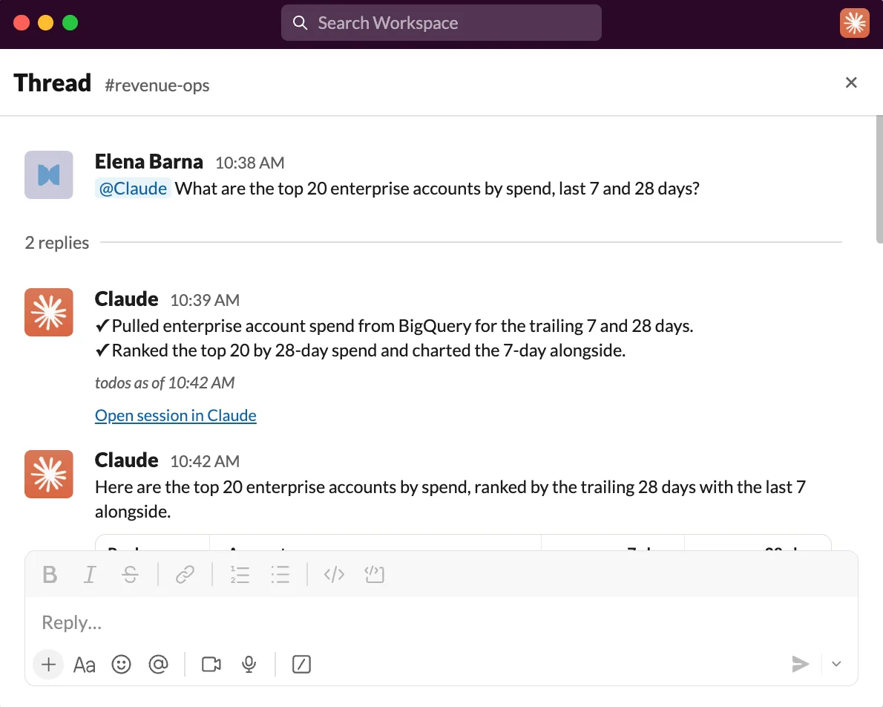Open the 'Open session in Claude' link

click(x=176, y=416)
